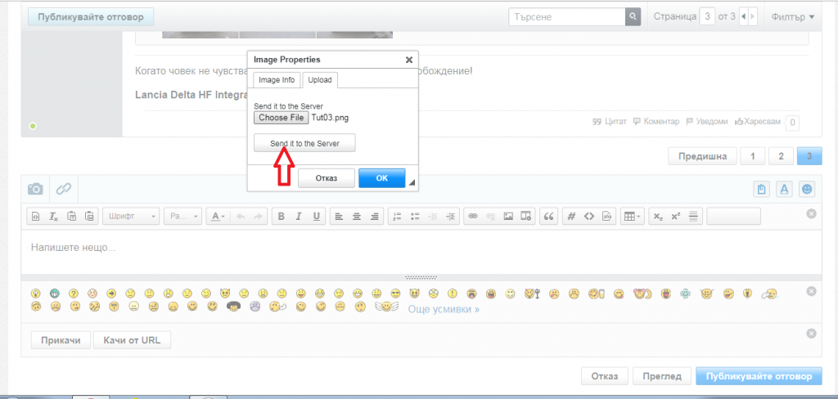Toggle the smilies panel icon
This screenshot has height=399, width=838.
pos(807,189)
